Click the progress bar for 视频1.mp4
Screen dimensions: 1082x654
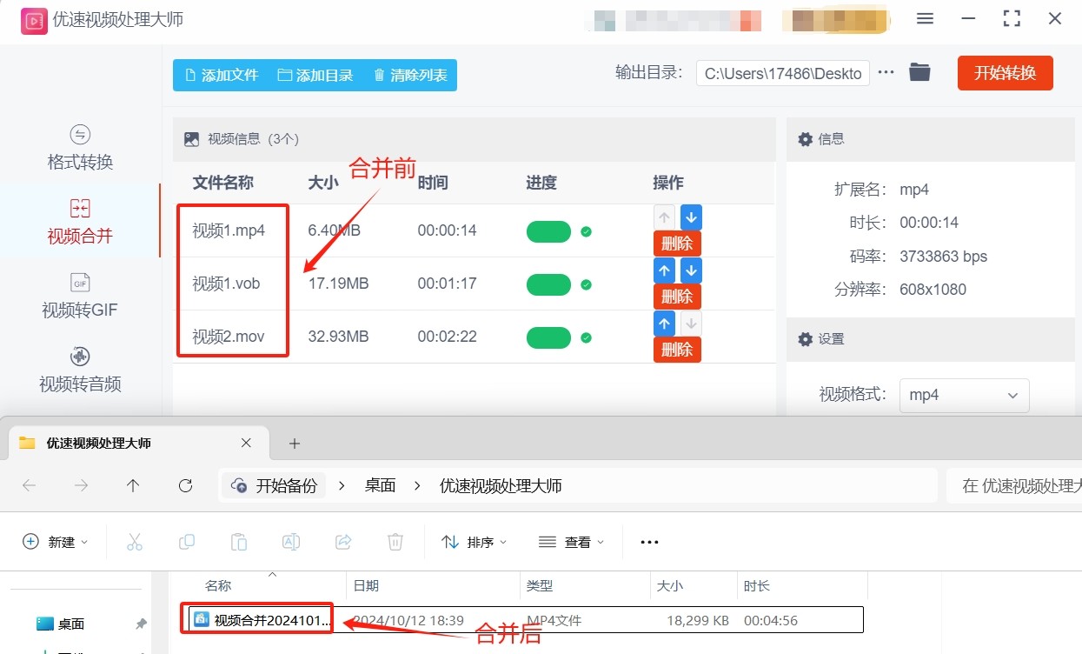pos(548,231)
